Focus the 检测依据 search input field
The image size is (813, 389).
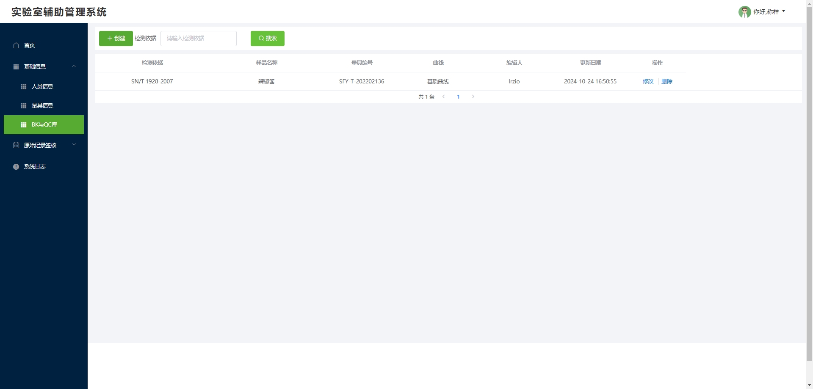(198, 39)
